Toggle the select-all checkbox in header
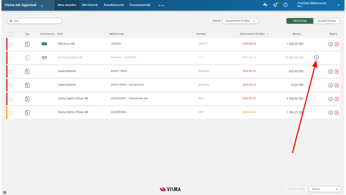This screenshot has height=195, width=346. pos(10,34)
